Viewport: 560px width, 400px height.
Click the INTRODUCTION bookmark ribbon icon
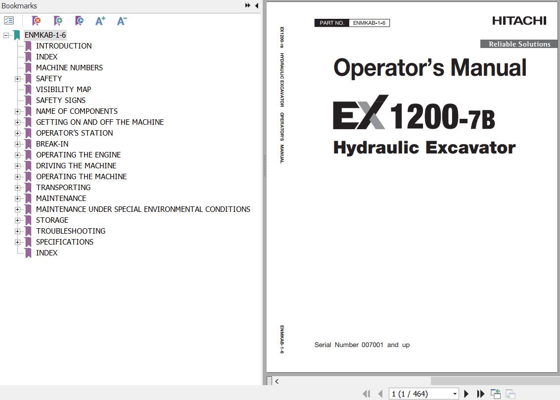[28, 46]
